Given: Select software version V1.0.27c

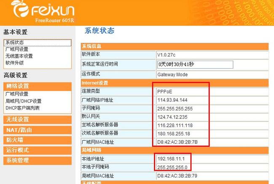Looking at the screenshot, I should (166, 55).
